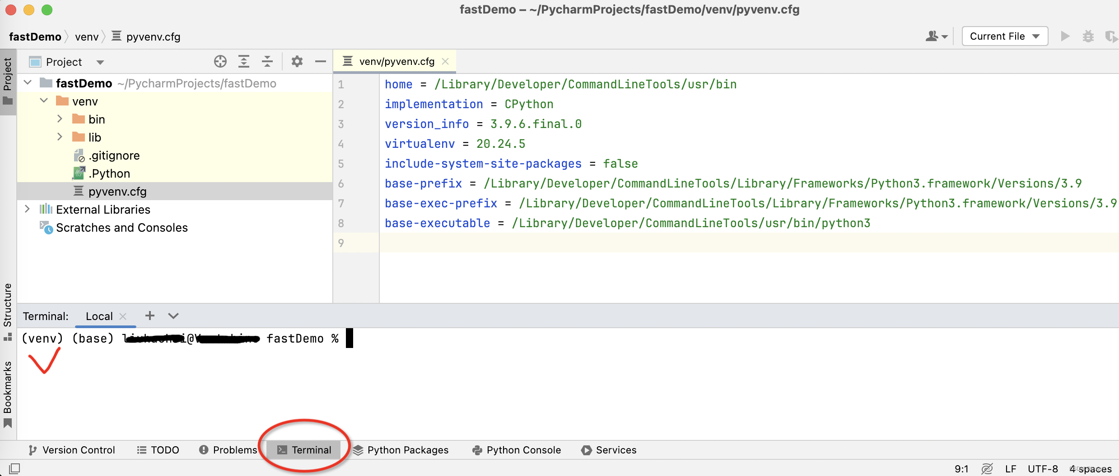Viewport: 1119px width, 476px height.
Task: Toggle the Bookmarks side tool window button
Action: tap(8, 394)
